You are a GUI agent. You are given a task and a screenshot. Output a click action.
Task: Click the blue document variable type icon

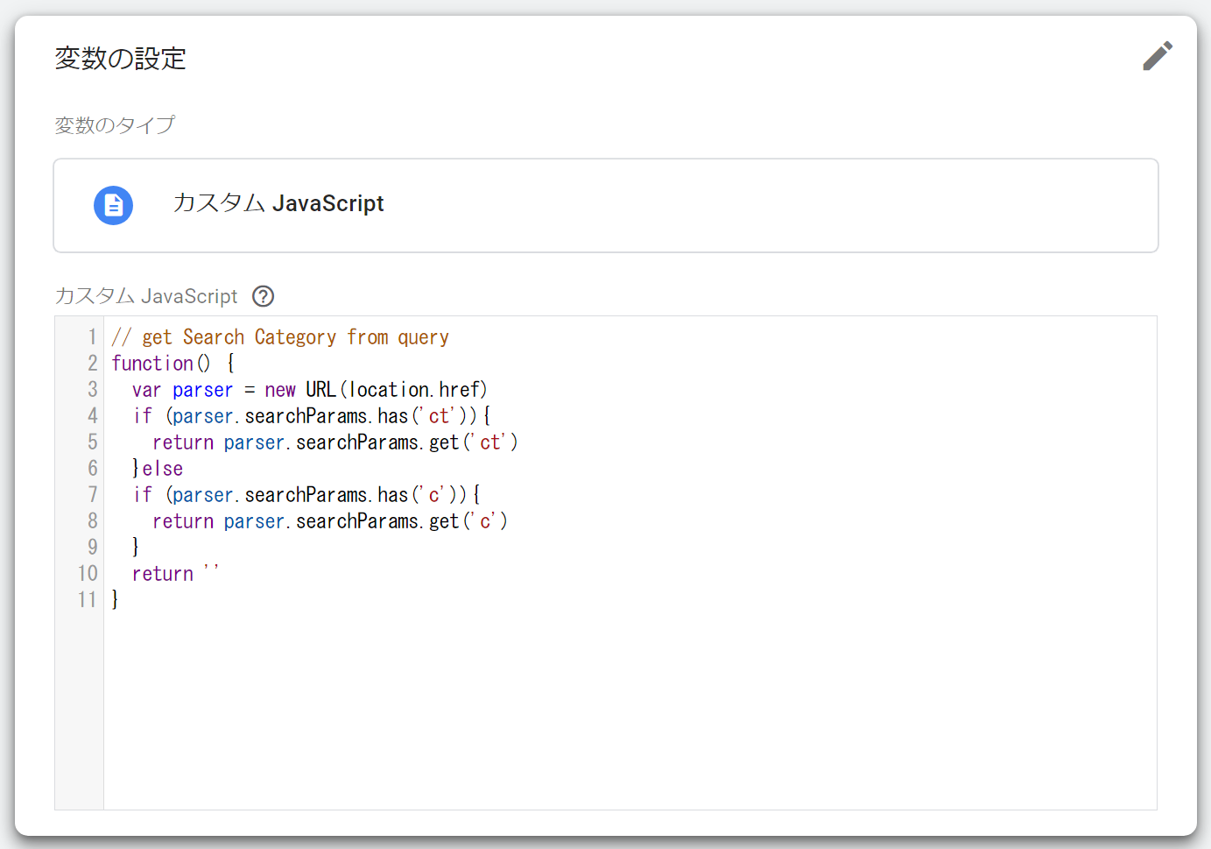114,205
